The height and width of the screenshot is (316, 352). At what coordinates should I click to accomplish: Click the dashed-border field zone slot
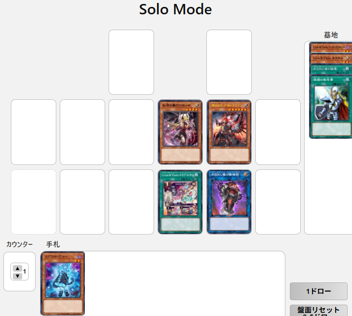coord(34,202)
